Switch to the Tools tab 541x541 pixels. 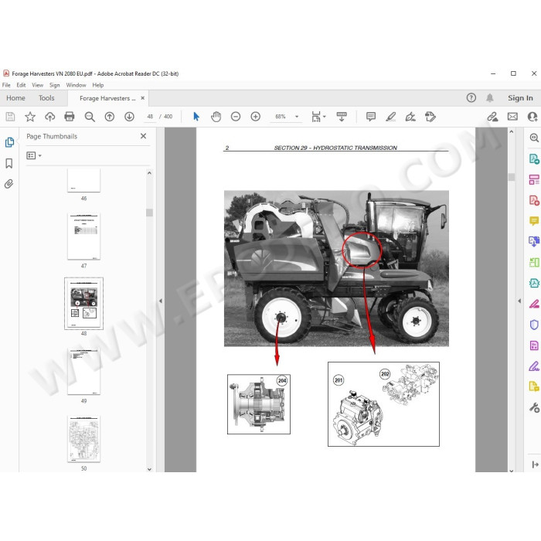coord(46,98)
